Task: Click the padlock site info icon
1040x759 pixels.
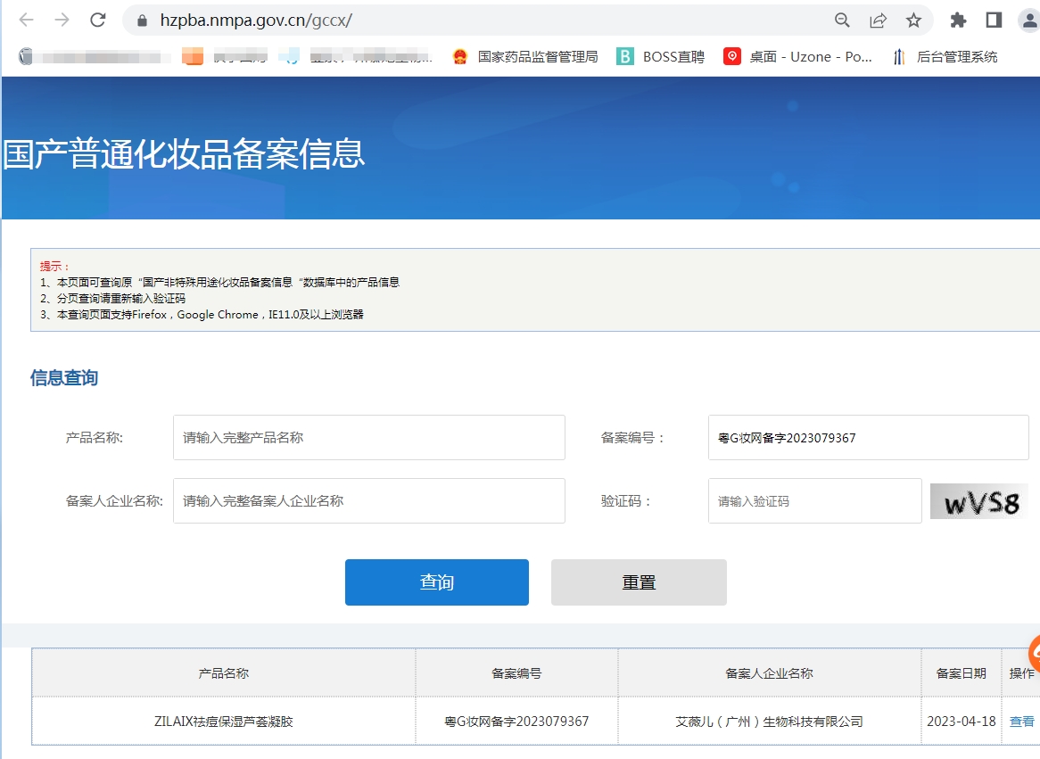Action: (141, 20)
